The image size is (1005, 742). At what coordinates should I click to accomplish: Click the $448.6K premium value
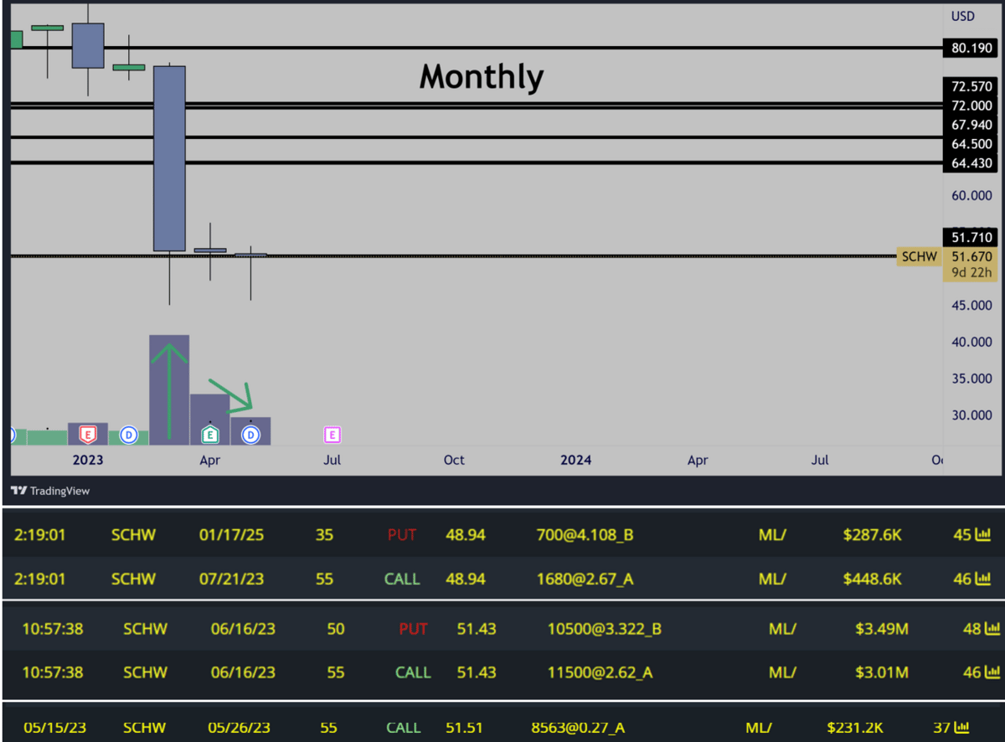point(873,579)
